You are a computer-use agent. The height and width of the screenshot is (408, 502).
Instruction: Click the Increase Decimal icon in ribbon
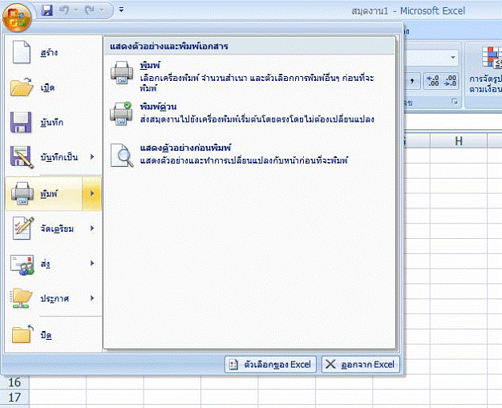433,81
